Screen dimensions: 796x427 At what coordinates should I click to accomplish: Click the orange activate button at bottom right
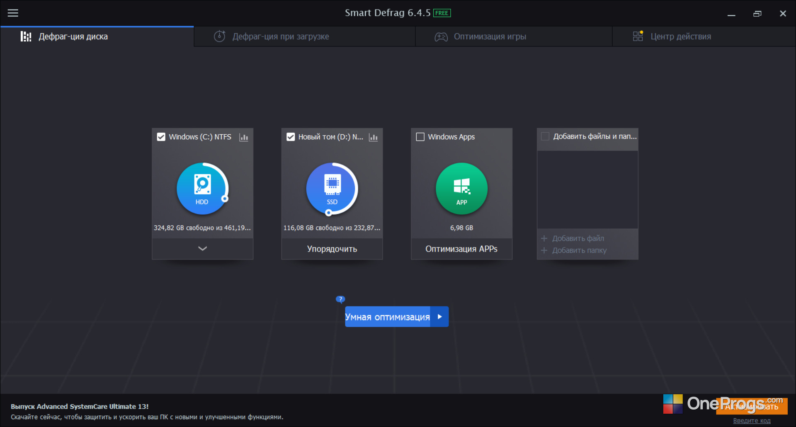752,407
